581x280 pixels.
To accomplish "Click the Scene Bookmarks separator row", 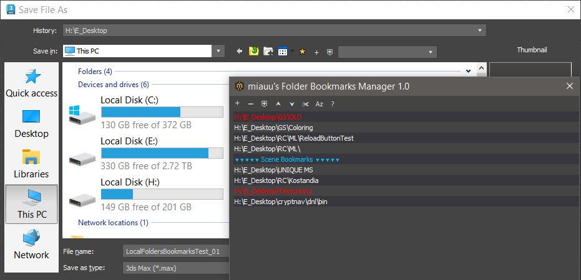I will click(x=406, y=159).
